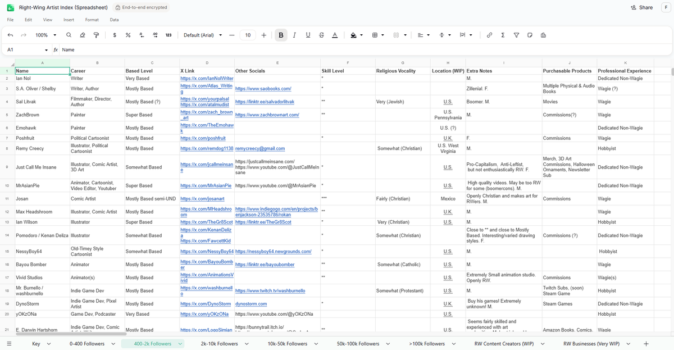The width and height of the screenshot is (674, 350).
Task: Expand the horizontal align dropdown arrow
Action: tap(428, 35)
